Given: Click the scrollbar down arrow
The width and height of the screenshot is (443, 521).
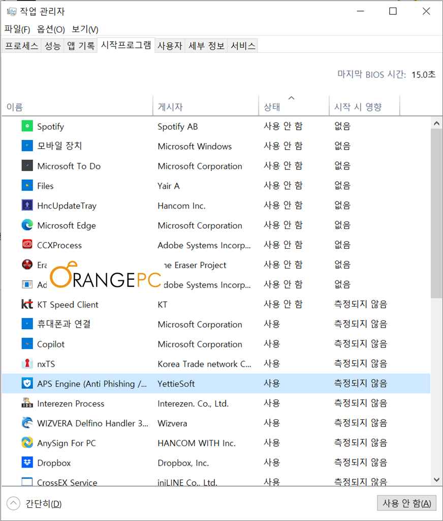Looking at the screenshot, I should coord(436,479).
